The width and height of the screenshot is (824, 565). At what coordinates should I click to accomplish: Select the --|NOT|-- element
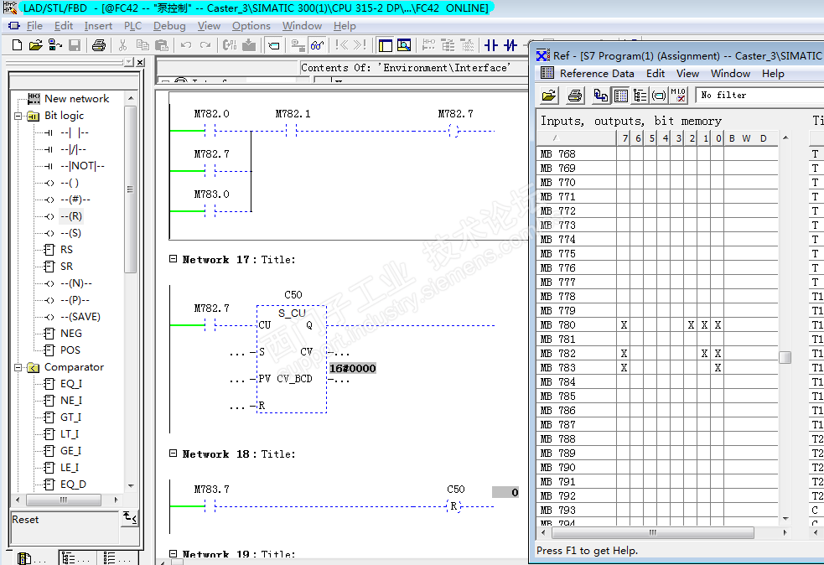coord(82,166)
